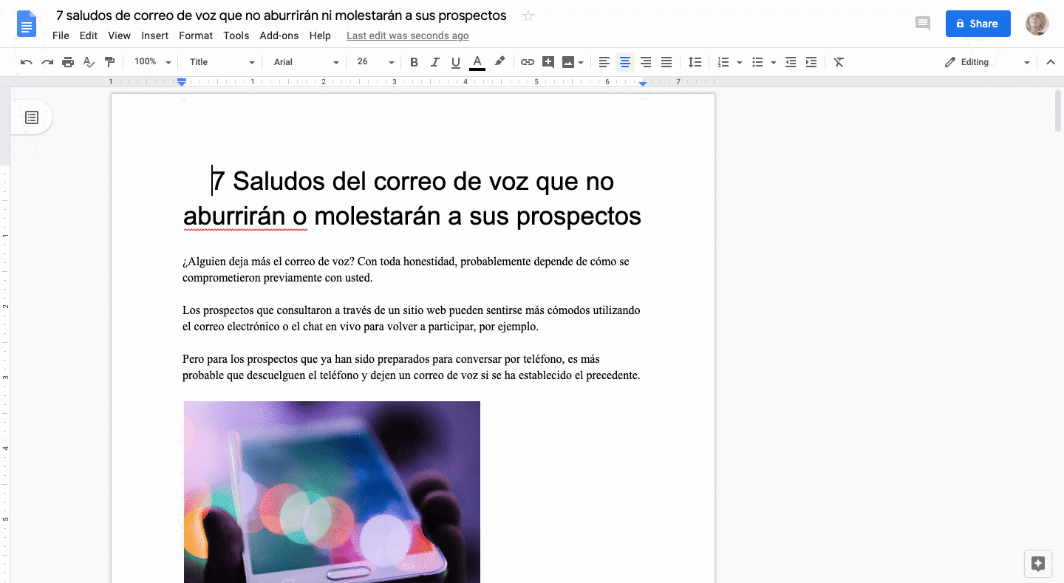Image resolution: width=1064 pixels, height=583 pixels.
Task: Clear formatting with the Tx icon
Action: 839,62
